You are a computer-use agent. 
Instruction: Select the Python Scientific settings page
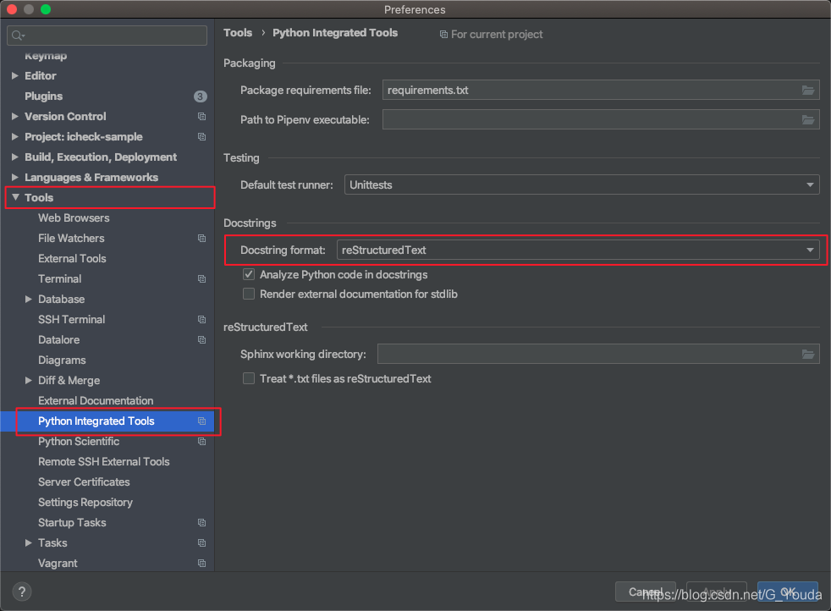click(x=79, y=441)
